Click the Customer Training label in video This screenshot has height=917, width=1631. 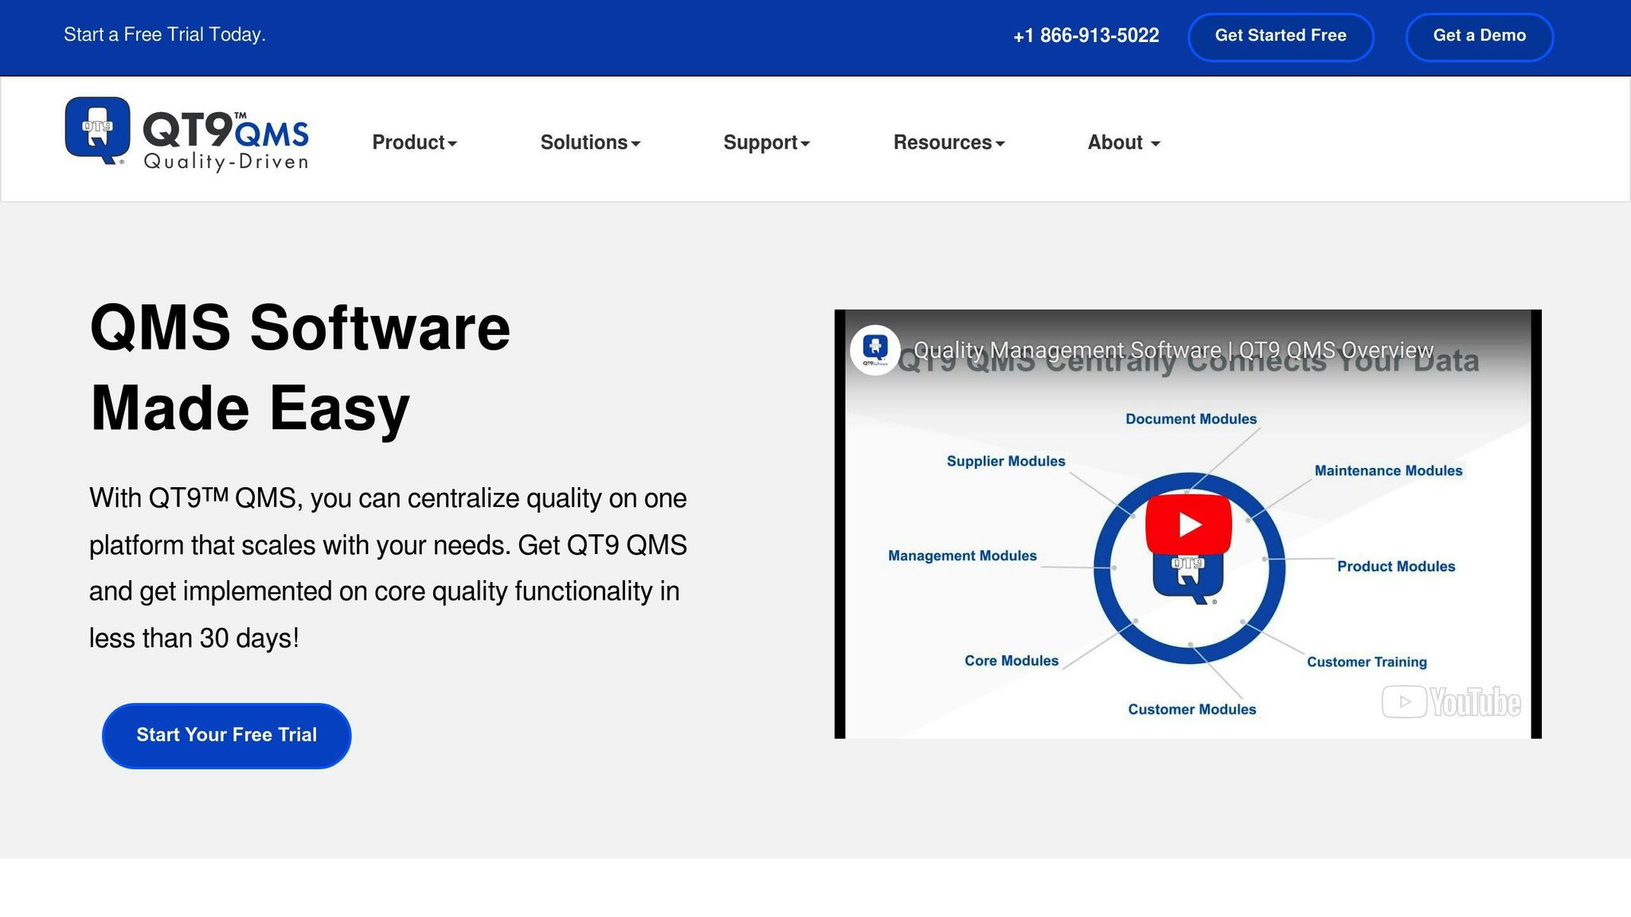[1367, 661]
